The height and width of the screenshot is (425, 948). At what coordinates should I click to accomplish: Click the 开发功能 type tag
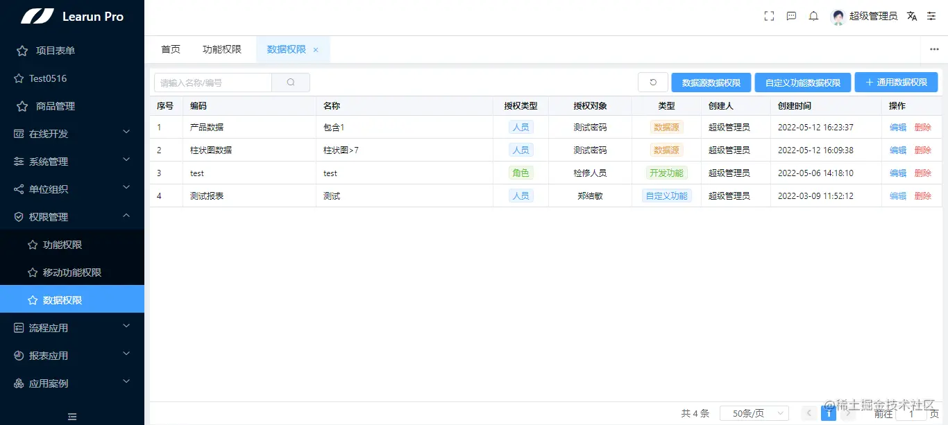[666, 173]
